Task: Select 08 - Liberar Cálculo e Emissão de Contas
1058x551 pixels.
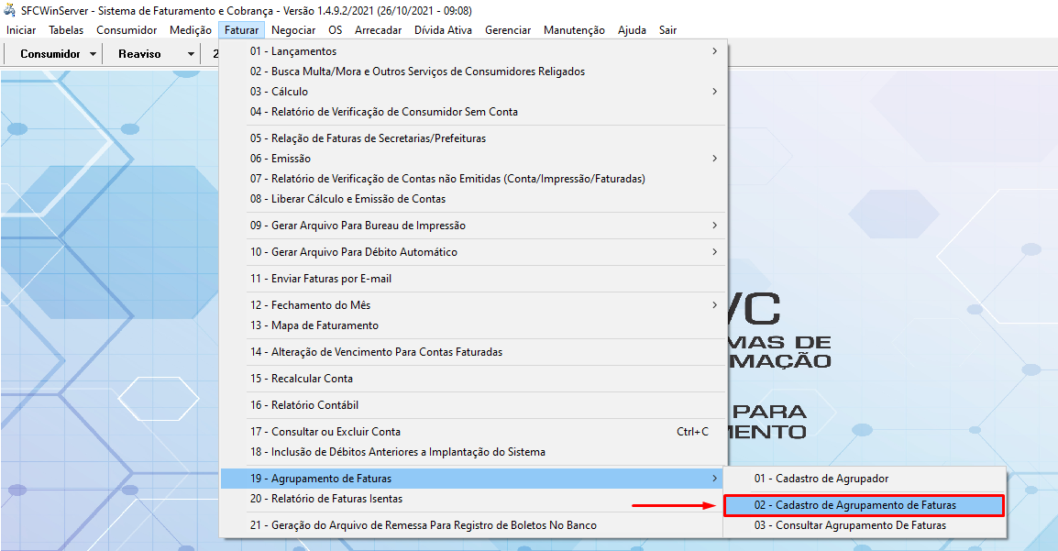Action: point(347,199)
